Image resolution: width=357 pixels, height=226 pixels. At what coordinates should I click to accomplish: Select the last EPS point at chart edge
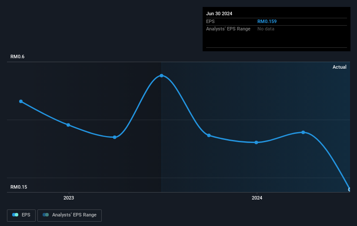pos(349,189)
